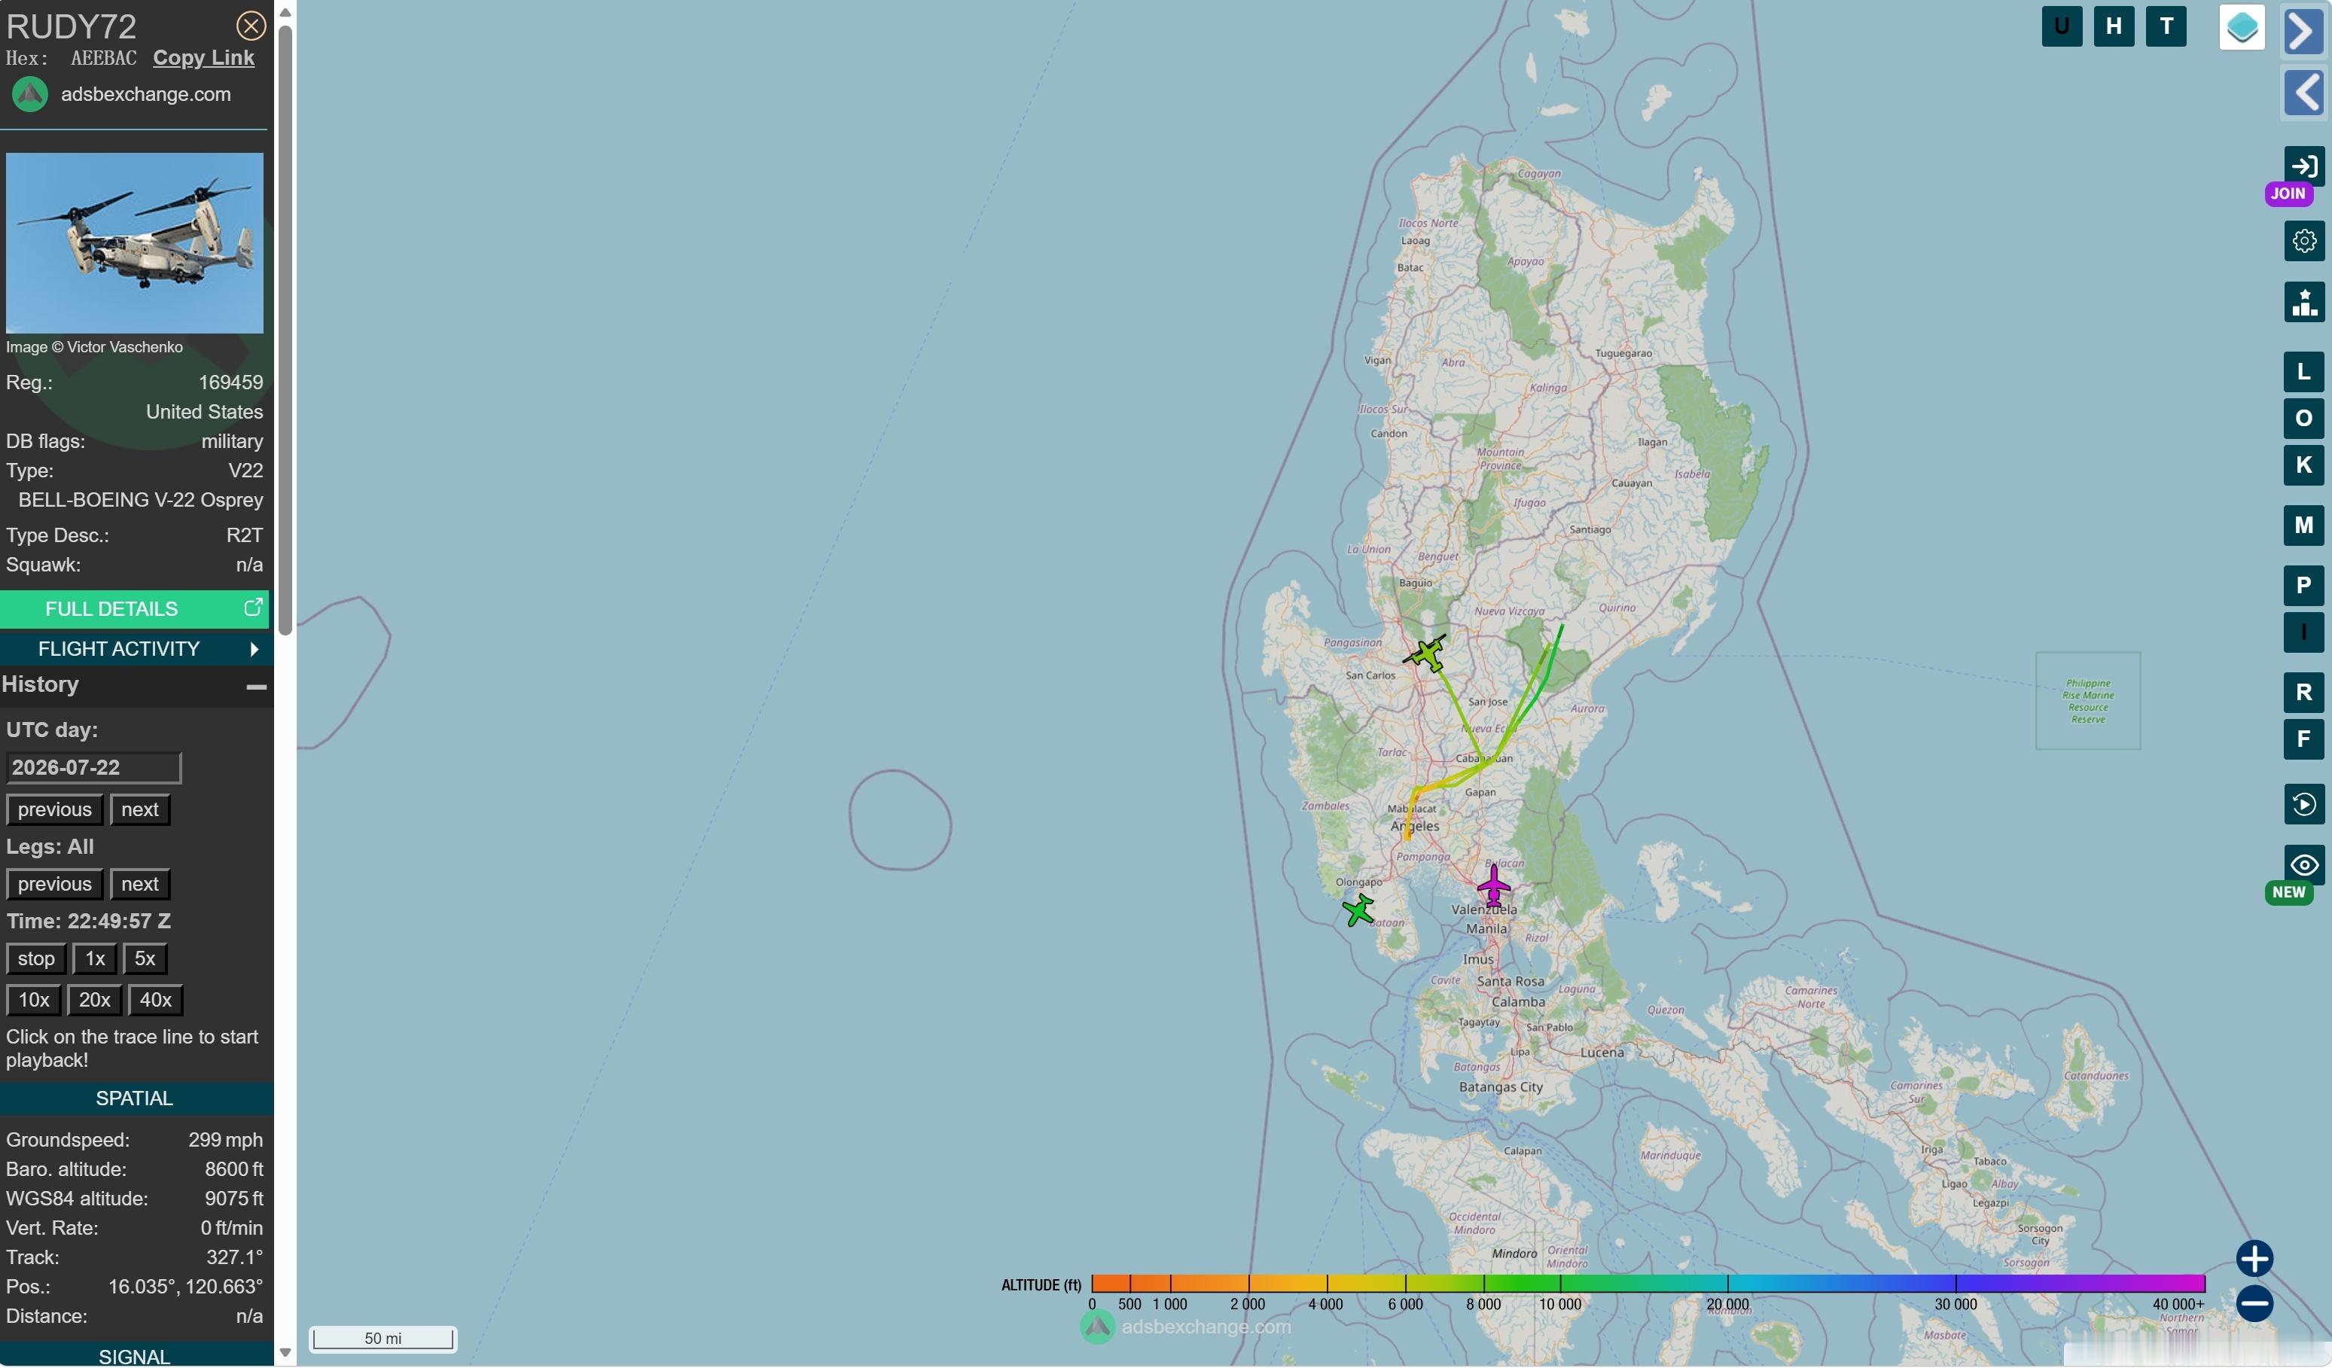Viewport: 2332px width, 1368px height.
Task: Toggle the P map button
Action: (x=2304, y=586)
